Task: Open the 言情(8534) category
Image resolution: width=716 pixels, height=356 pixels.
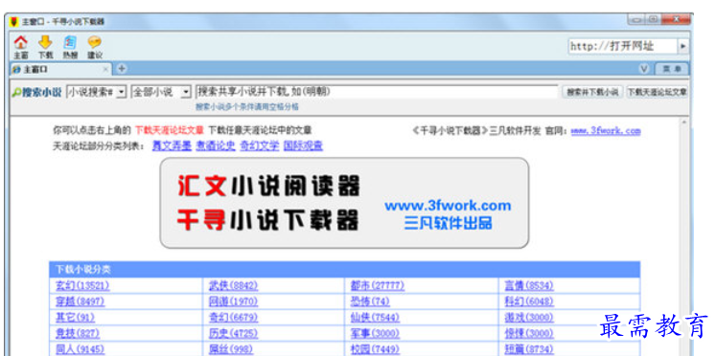Action: point(529,286)
